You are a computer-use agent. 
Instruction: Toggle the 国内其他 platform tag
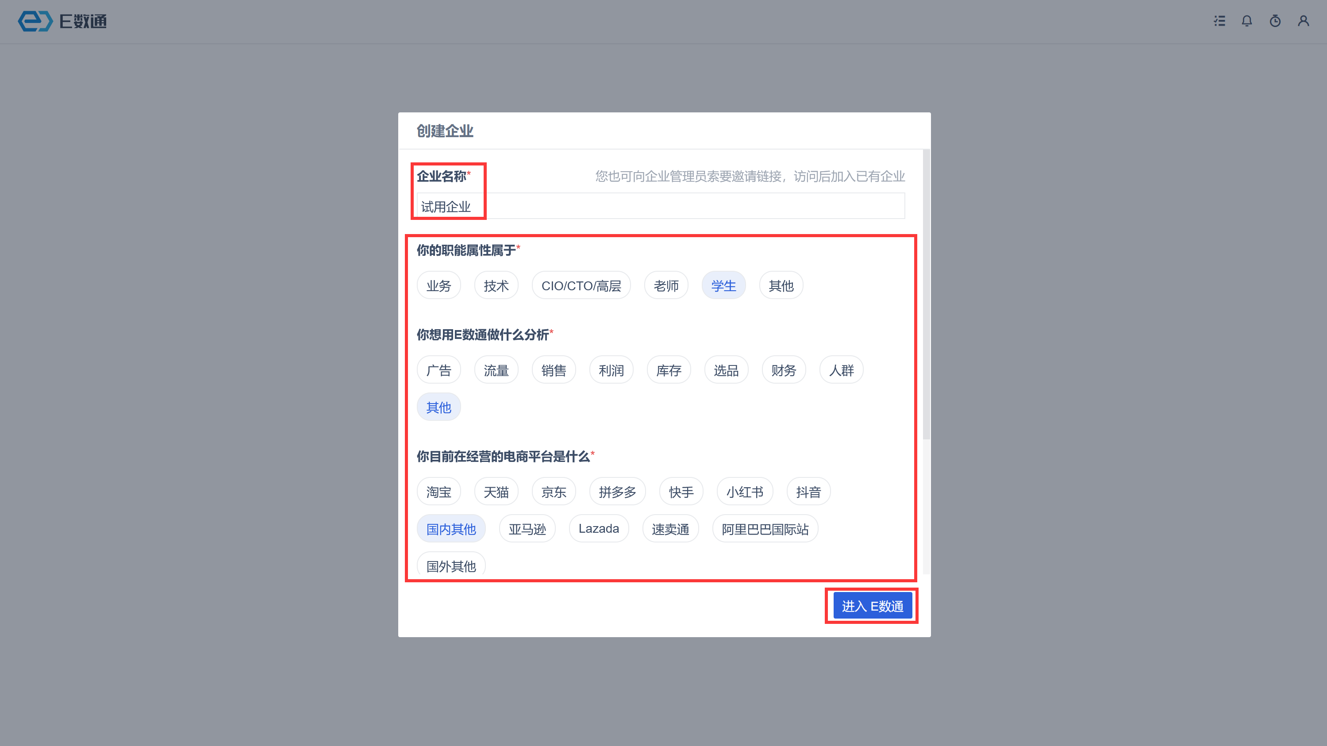click(x=451, y=529)
